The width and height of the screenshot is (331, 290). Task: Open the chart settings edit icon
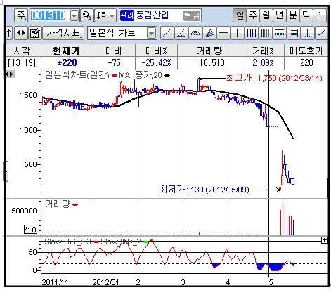pos(35,33)
